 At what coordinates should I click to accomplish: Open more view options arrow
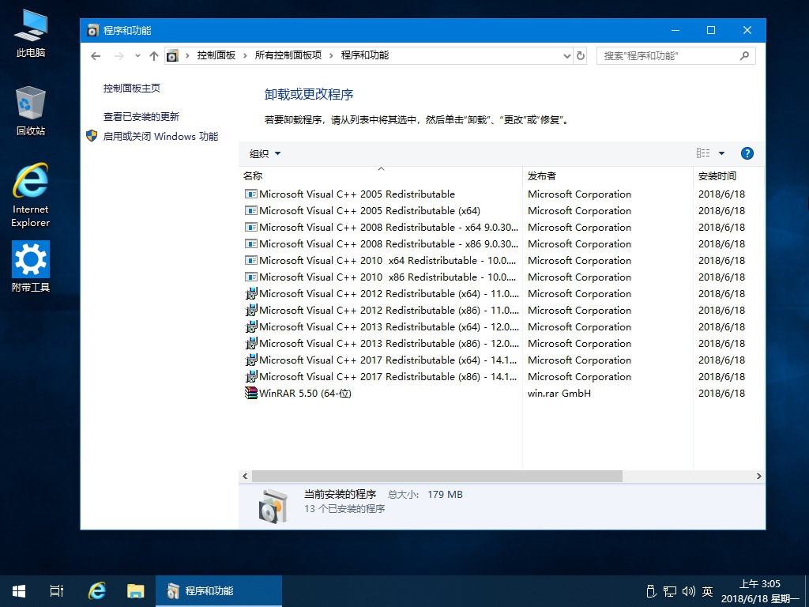tap(722, 153)
